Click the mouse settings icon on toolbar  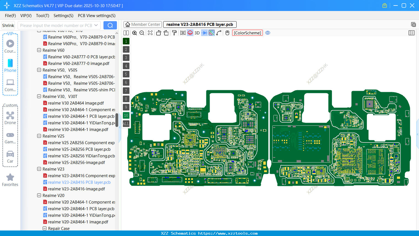point(227,33)
